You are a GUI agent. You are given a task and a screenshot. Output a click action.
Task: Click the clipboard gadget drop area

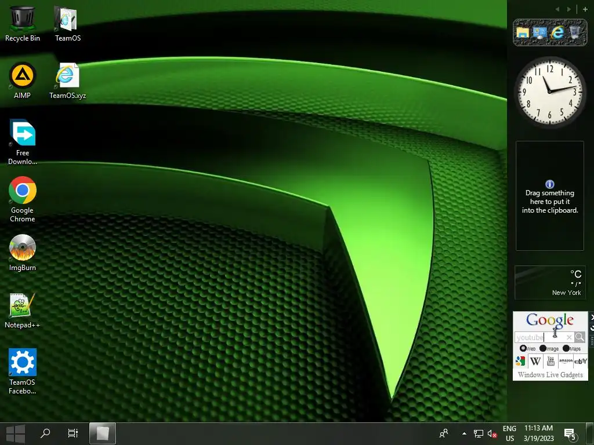(x=550, y=196)
